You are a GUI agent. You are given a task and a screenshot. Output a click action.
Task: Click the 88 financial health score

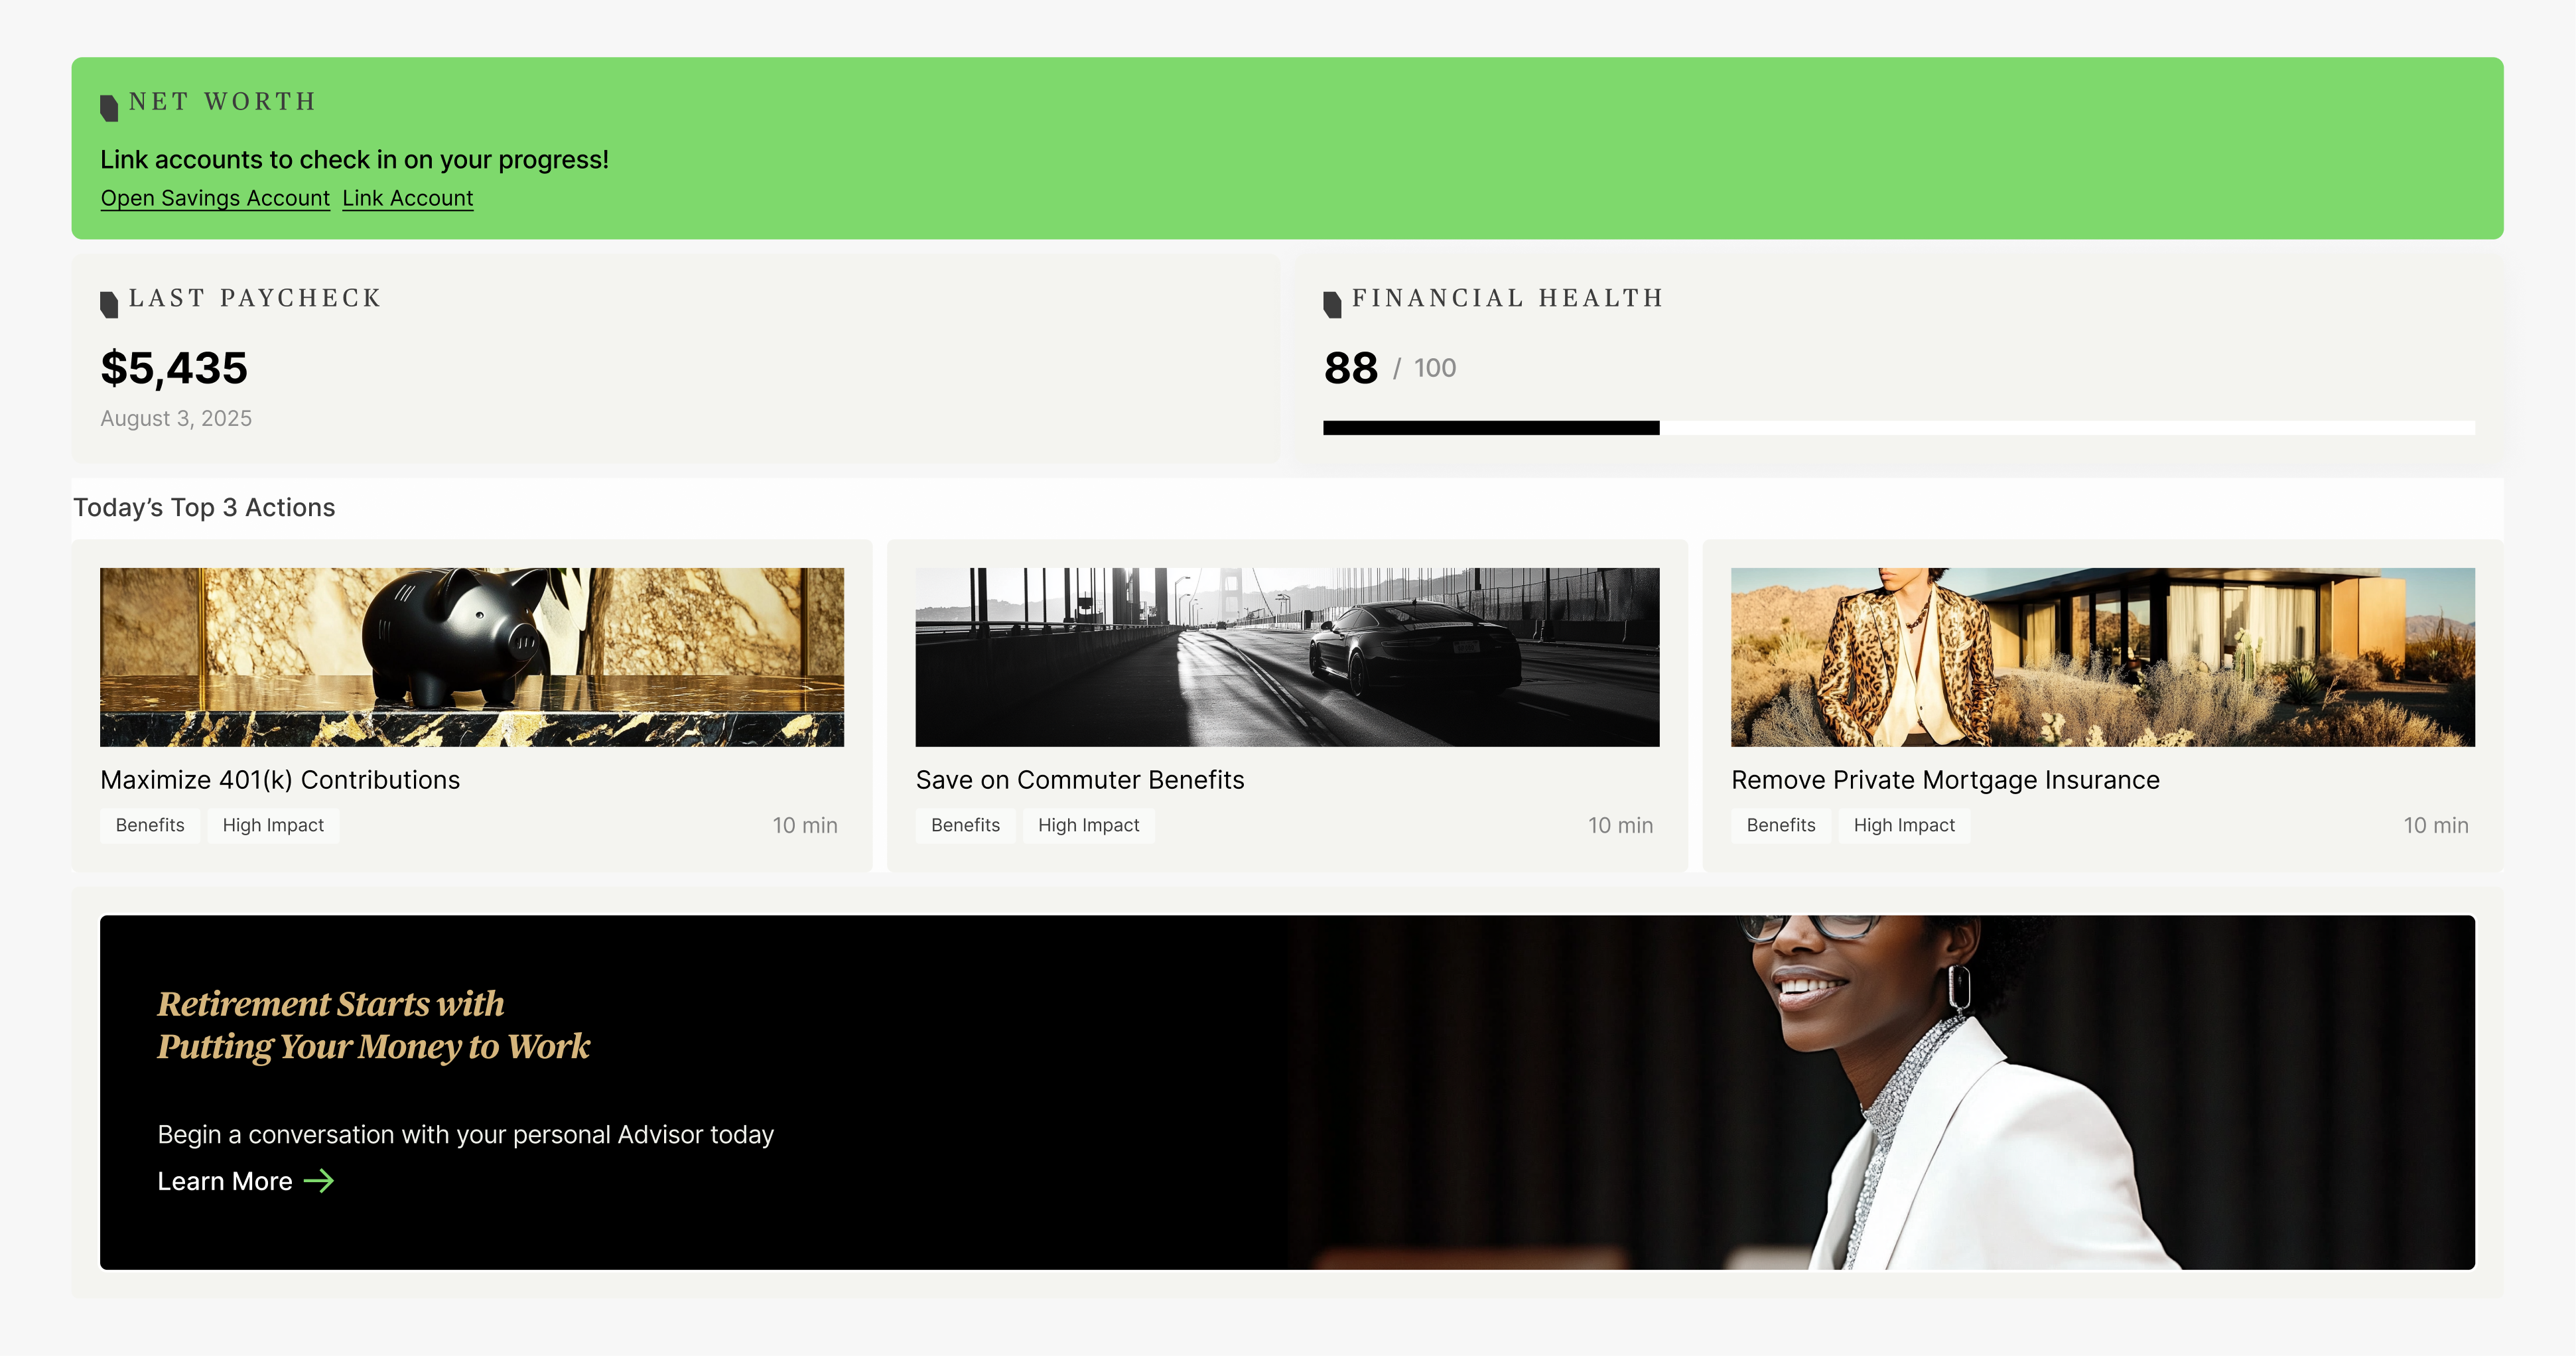pyautogui.click(x=1351, y=368)
